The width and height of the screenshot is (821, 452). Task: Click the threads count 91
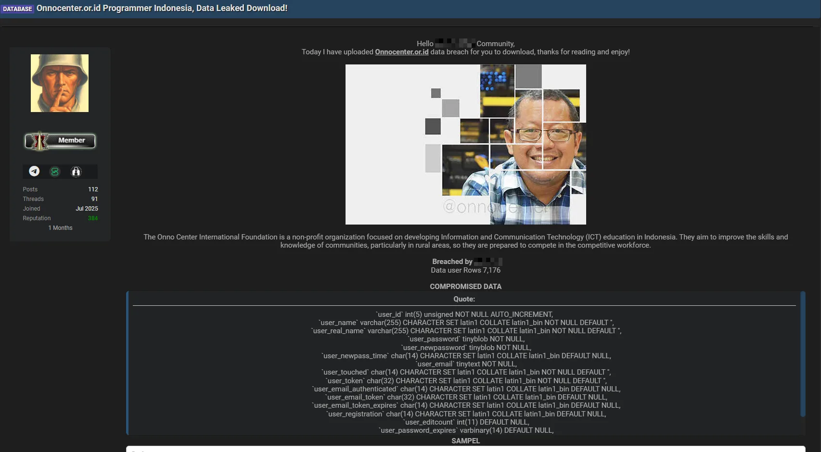click(x=94, y=199)
